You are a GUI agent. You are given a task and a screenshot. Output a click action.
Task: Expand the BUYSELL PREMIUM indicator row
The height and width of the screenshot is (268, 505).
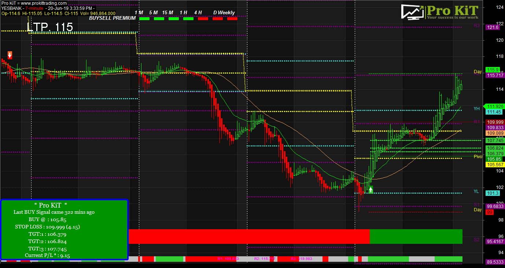pos(112,18)
